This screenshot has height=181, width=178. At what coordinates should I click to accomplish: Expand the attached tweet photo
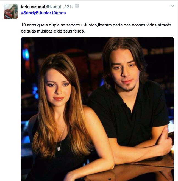click(x=97, y=109)
